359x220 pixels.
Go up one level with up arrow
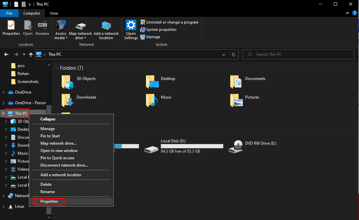[x=31, y=54]
